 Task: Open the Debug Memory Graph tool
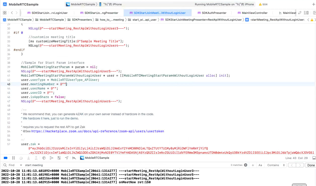pos(51,158)
